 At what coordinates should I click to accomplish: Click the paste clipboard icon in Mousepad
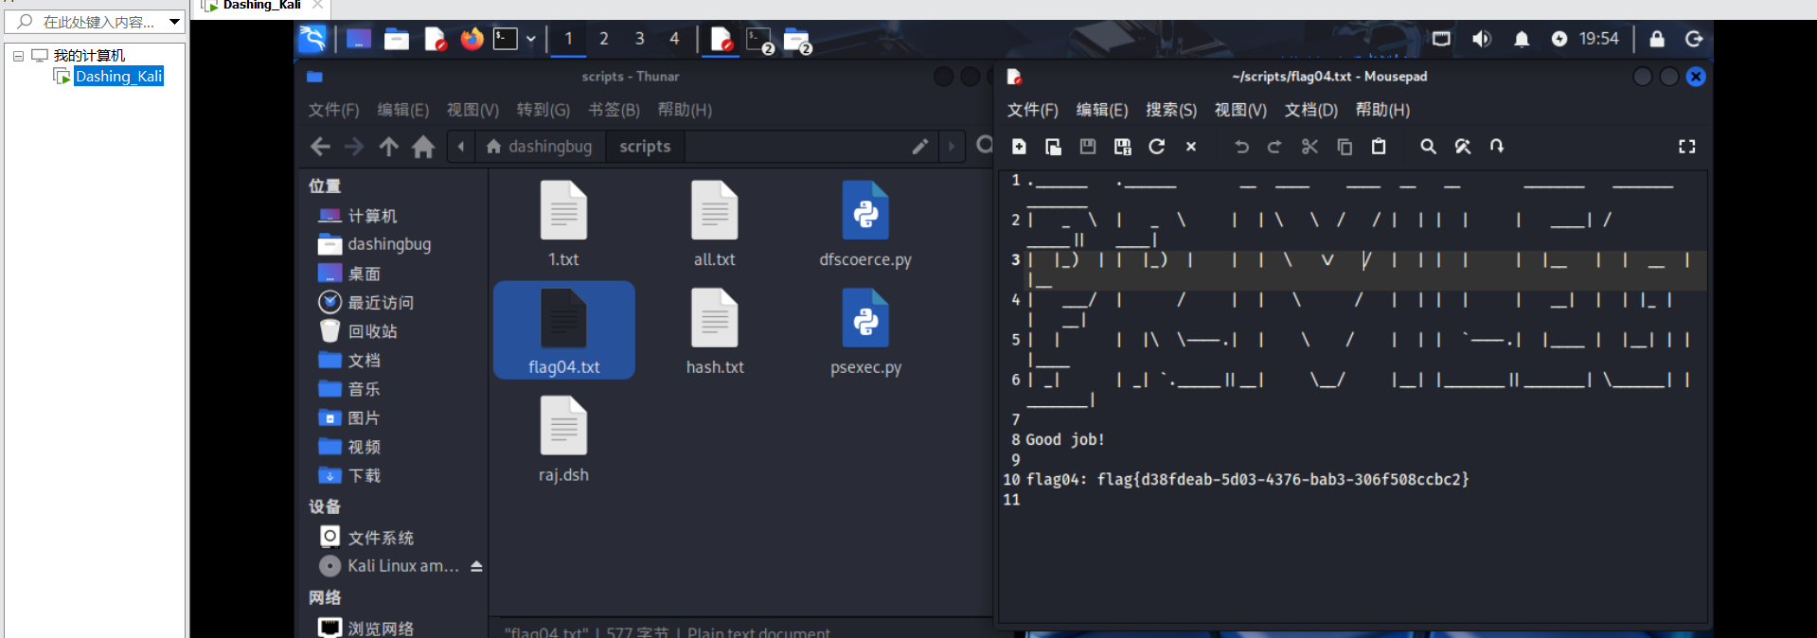tap(1379, 147)
